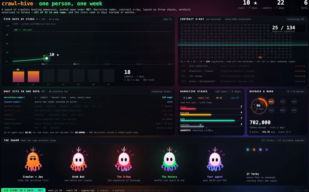The image size is (309, 192).
Task: Click the 'reading tree…' status badge
Action: click(x=161, y=92)
